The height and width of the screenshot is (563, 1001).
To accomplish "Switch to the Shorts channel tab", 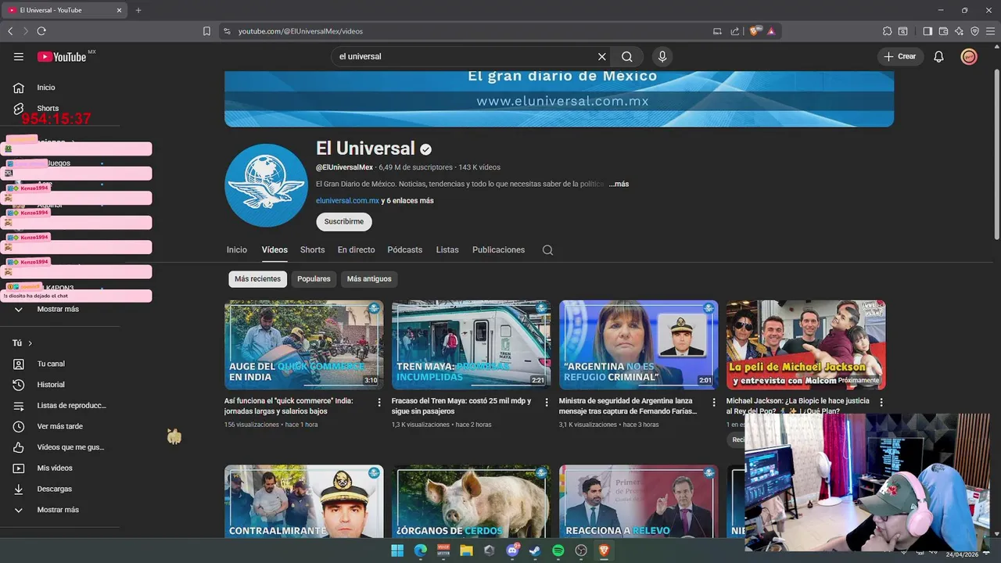I will (312, 250).
